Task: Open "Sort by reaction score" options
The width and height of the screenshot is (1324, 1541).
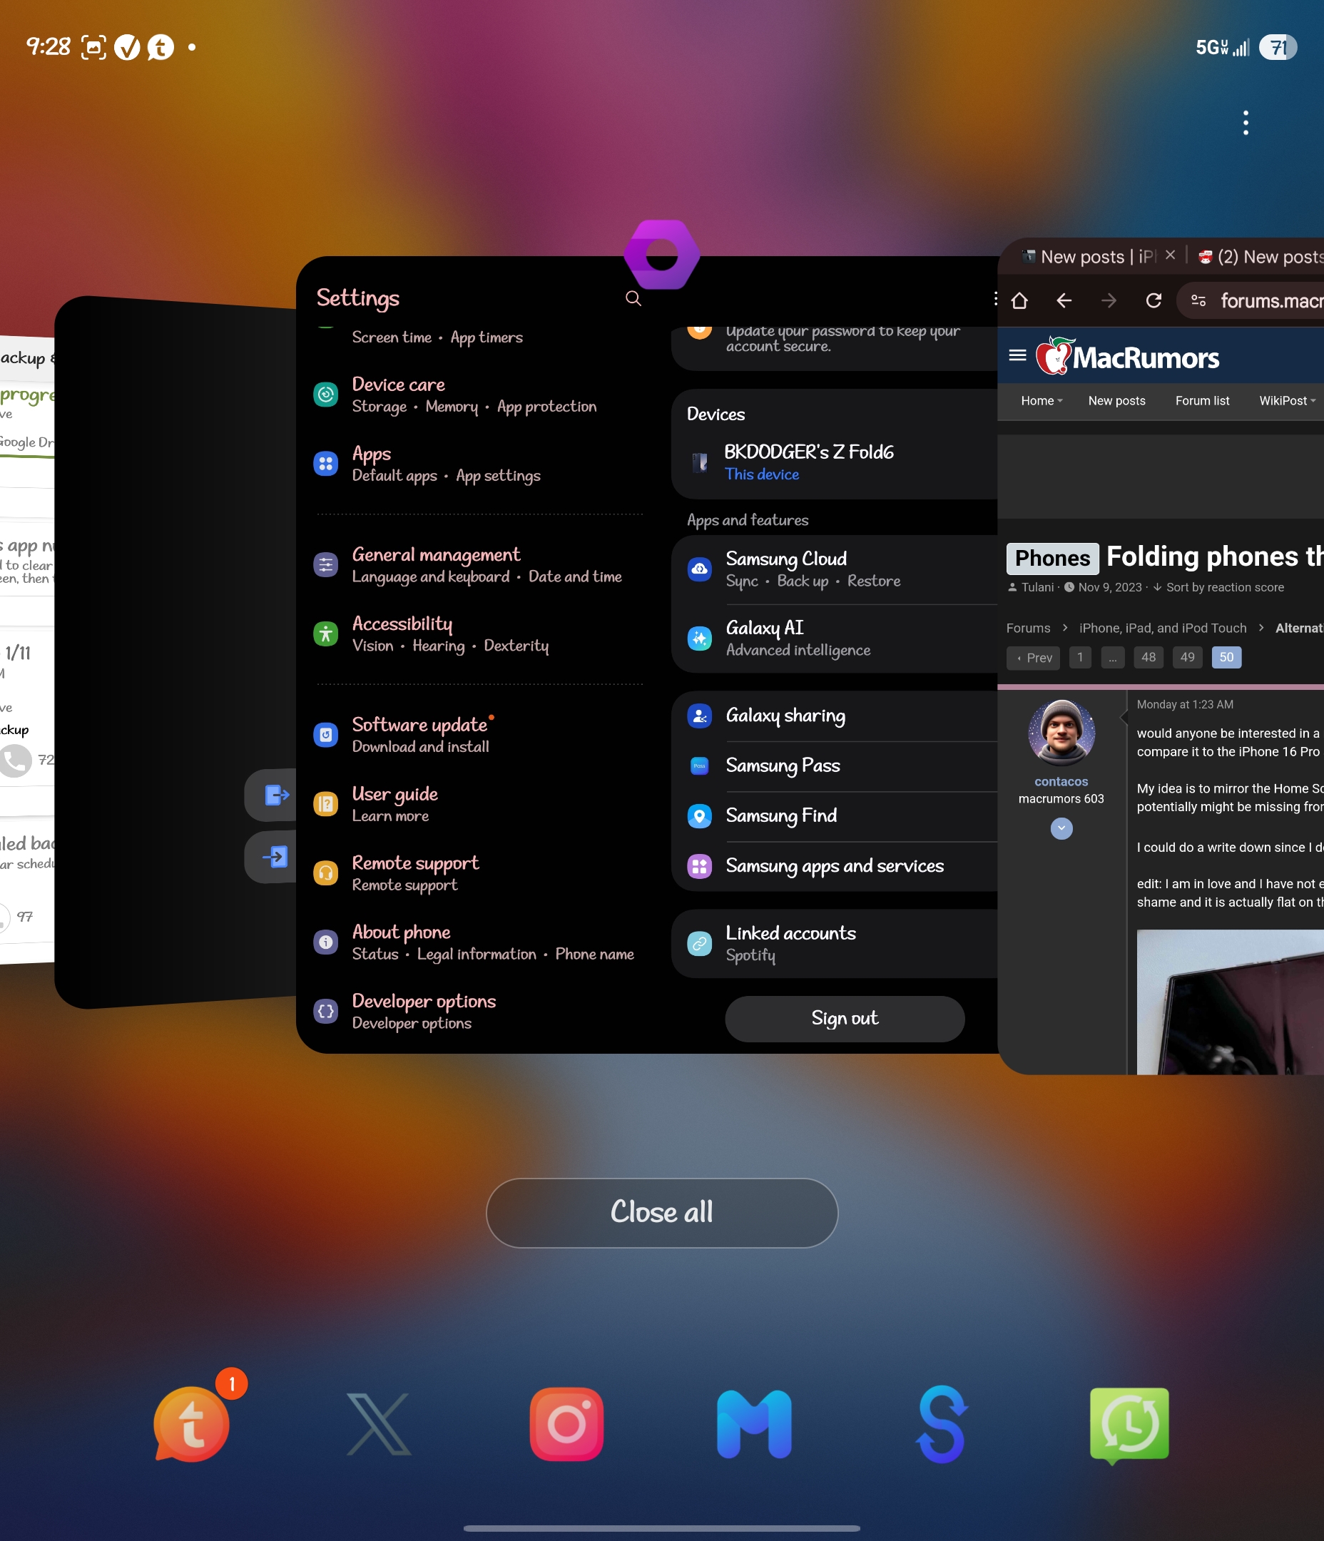Action: (1218, 588)
